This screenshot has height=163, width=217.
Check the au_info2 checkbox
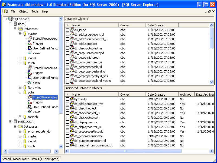tap(67, 30)
